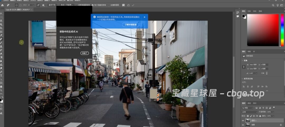Select the layer 1 thumbnail

pyautogui.click(x=248, y=120)
